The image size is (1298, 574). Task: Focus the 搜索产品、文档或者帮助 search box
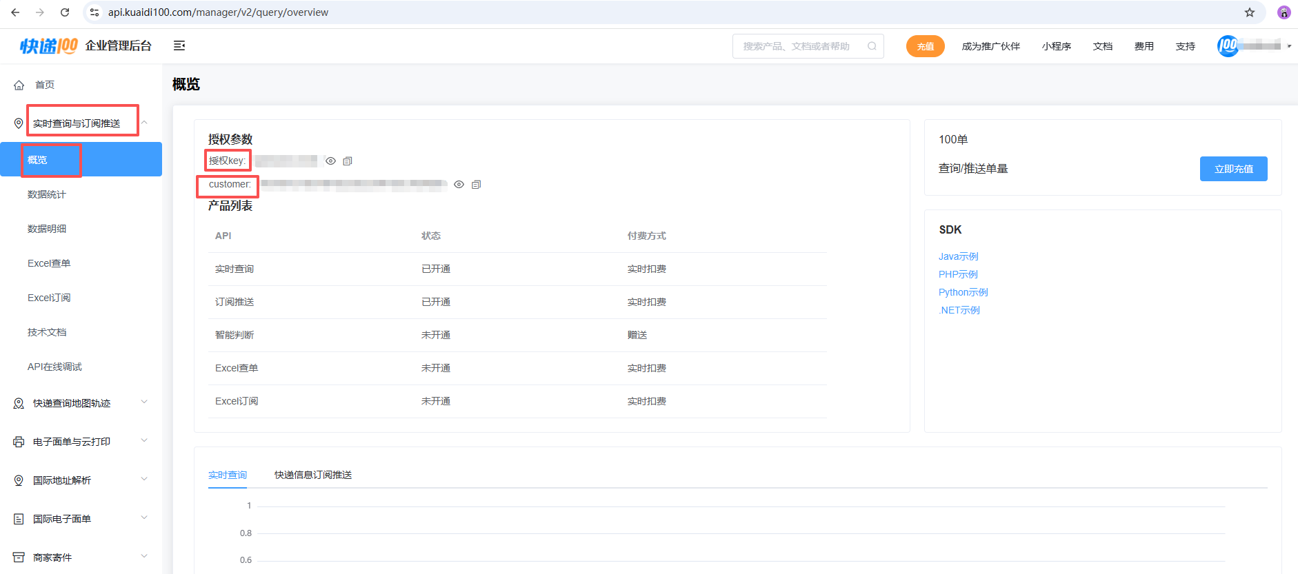[797, 46]
